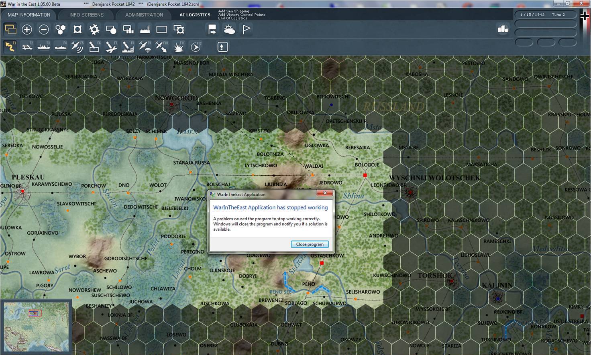The width and height of the screenshot is (591, 355).
Task: Select the F1 move mode arrow icon
Action: pos(10,47)
